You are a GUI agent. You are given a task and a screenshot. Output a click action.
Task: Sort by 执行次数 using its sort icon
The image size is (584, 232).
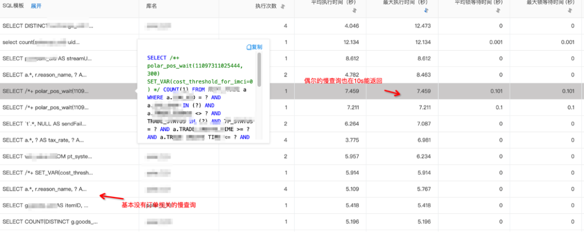pos(283,6)
